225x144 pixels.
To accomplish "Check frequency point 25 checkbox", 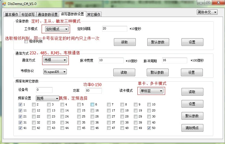I will (79, 116).
